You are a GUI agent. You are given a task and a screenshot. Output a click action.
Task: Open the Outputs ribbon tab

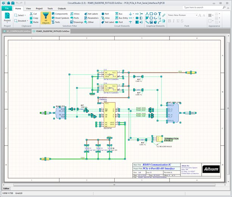click(61, 8)
